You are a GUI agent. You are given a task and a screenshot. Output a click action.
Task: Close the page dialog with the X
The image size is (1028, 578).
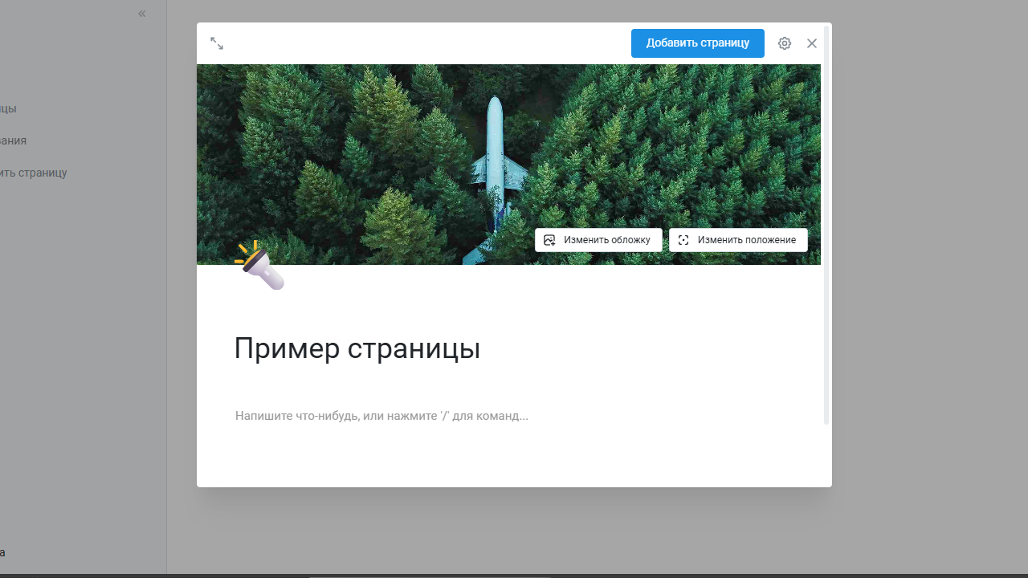click(x=812, y=43)
